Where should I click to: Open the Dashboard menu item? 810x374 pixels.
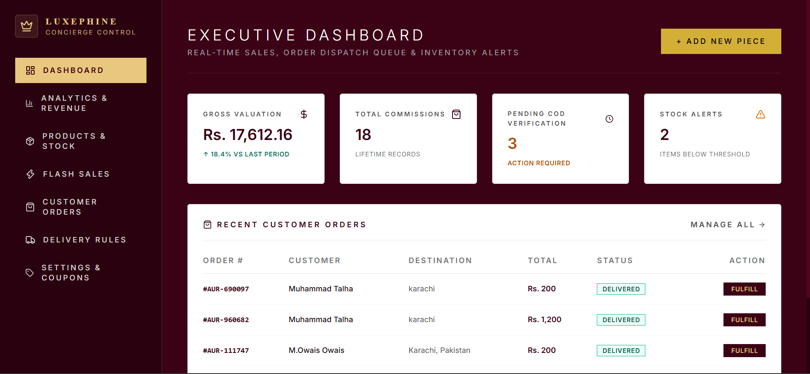pos(81,70)
